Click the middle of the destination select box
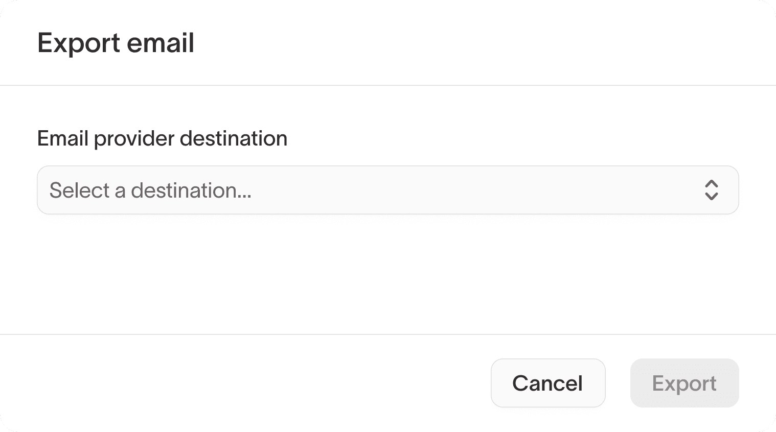Screen dimensions: 776x432 (x=387, y=190)
